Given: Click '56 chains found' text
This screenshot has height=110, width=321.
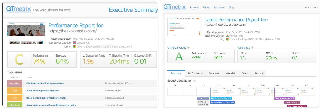Looking at the screenshot, I should pyautogui.click(x=113, y=91).
